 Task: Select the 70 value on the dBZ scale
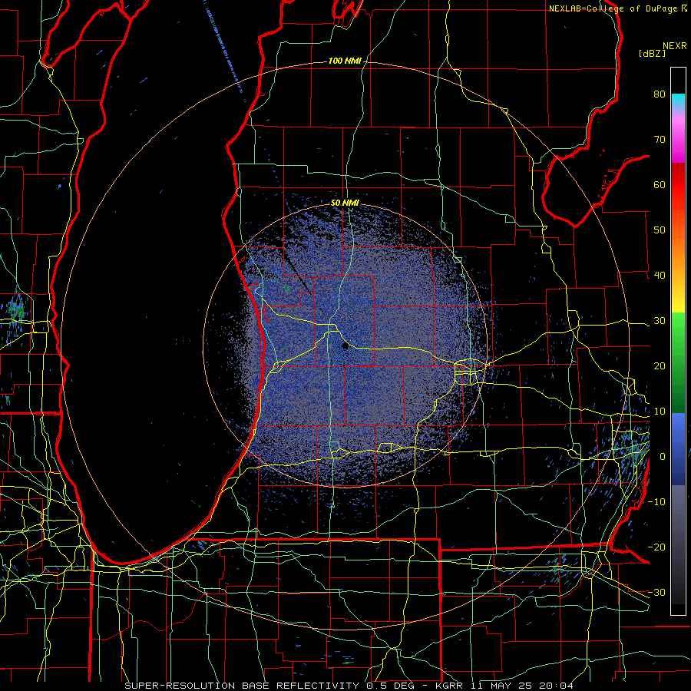[x=660, y=140]
